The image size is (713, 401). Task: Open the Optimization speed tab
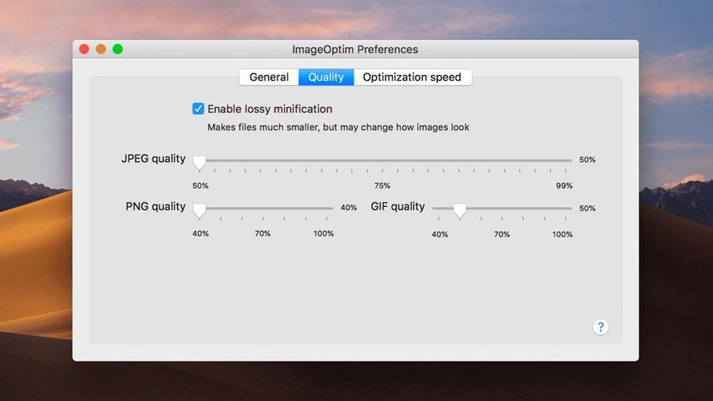pos(412,77)
